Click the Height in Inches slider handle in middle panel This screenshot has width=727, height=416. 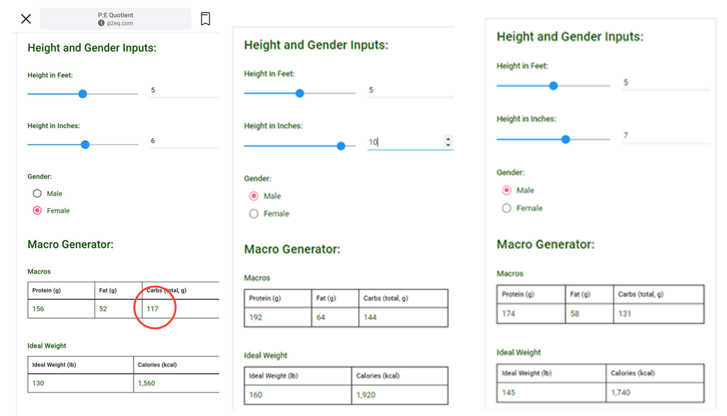(x=341, y=146)
